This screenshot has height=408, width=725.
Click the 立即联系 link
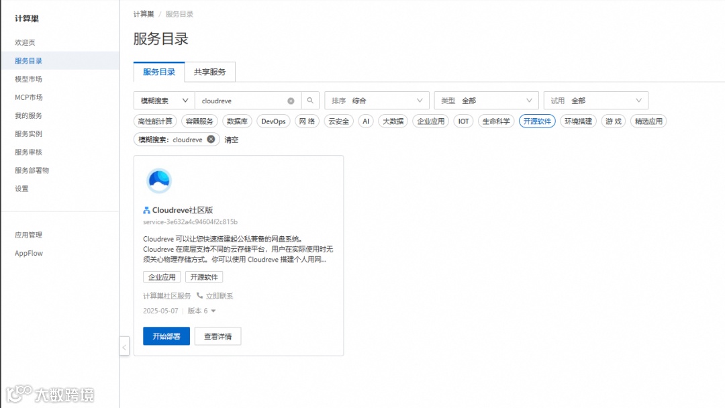tap(220, 296)
